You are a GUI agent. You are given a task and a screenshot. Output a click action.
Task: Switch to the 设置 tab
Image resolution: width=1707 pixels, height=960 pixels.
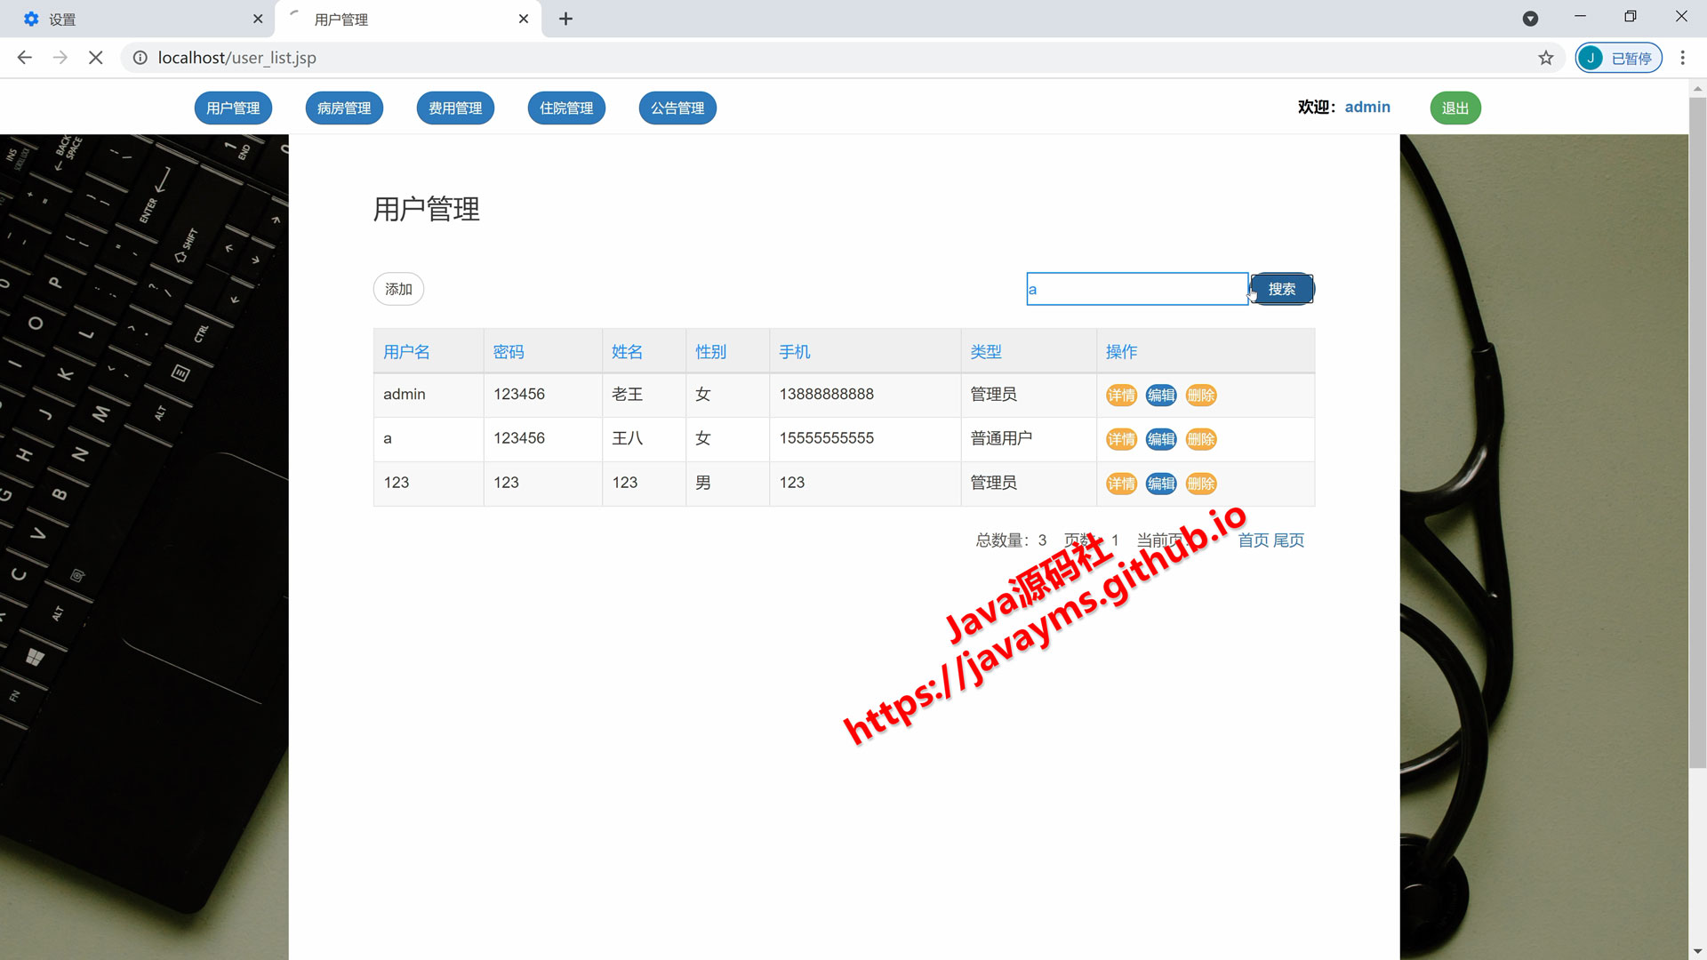click(138, 19)
